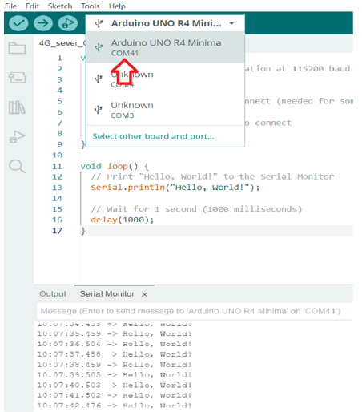This screenshot has width=362, height=412.
Task: Click the Verify checkmark button
Action: (x=18, y=23)
